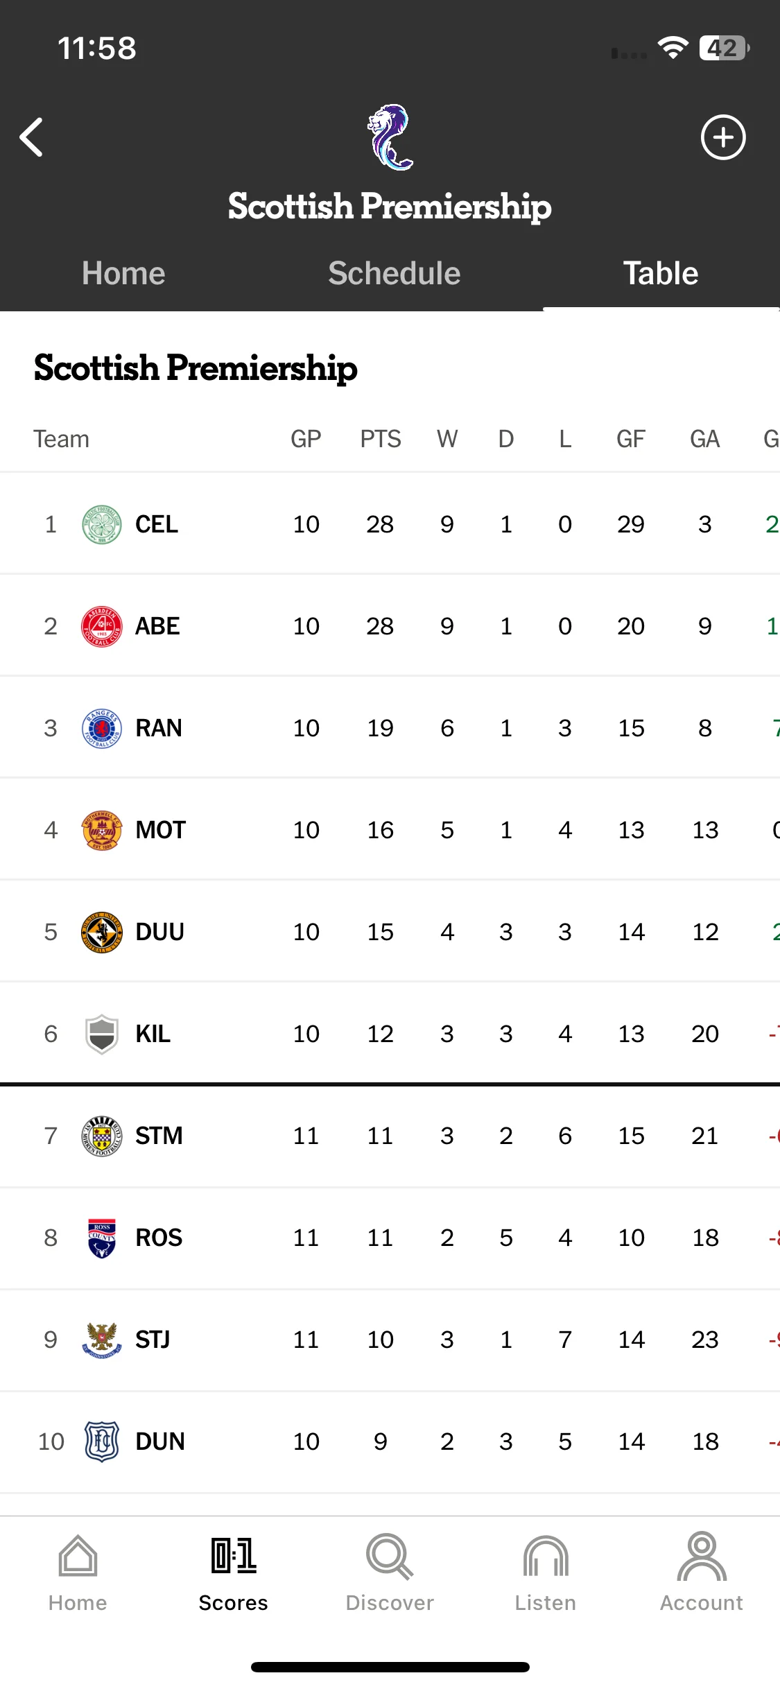The height and width of the screenshot is (1689, 780).
Task: Tap the Ross County crest
Action: click(102, 1238)
